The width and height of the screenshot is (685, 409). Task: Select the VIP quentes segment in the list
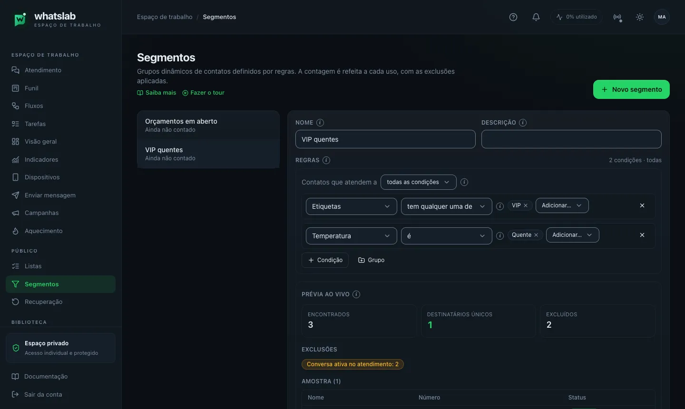click(208, 154)
